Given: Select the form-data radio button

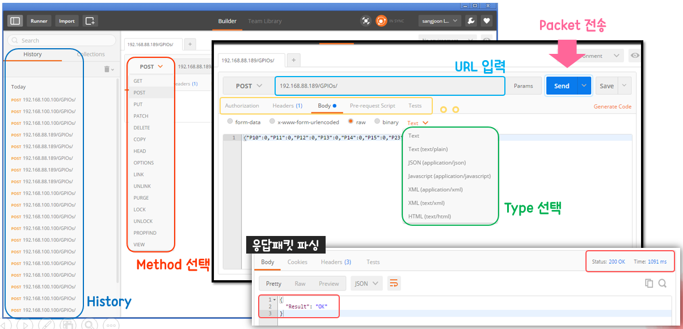Looking at the screenshot, I should (230, 121).
